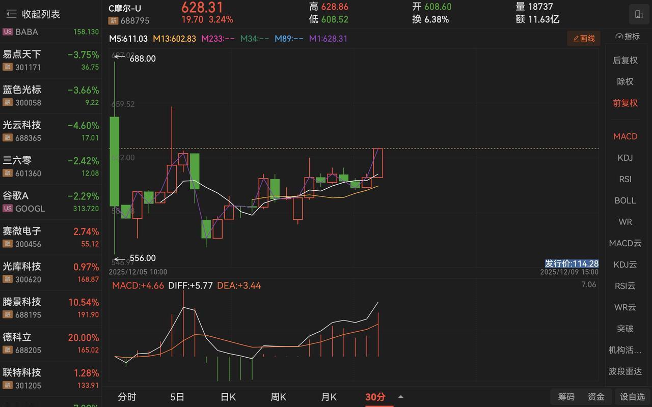The width and height of the screenshot is (652, 407).
Task: Switch to 月K chart tab
Action: (x=329, y=397)
